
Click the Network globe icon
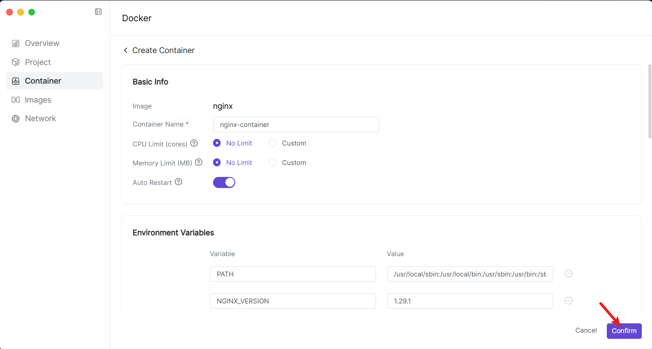(16, 119)
